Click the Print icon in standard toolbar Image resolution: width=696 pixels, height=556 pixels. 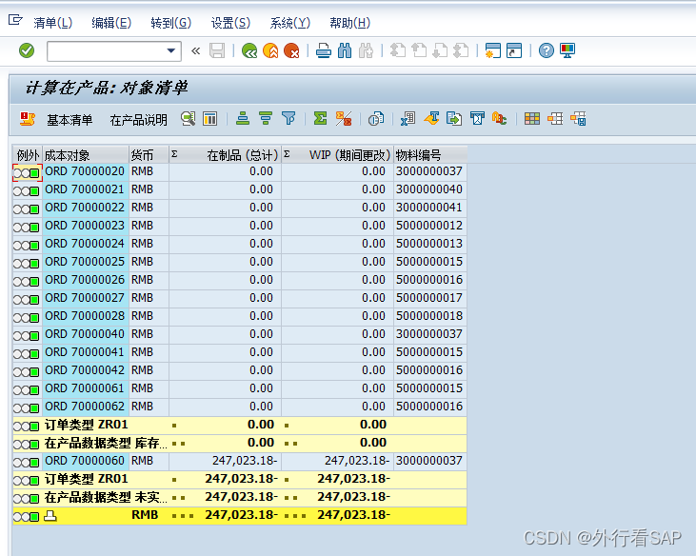[x=324, y=50]
